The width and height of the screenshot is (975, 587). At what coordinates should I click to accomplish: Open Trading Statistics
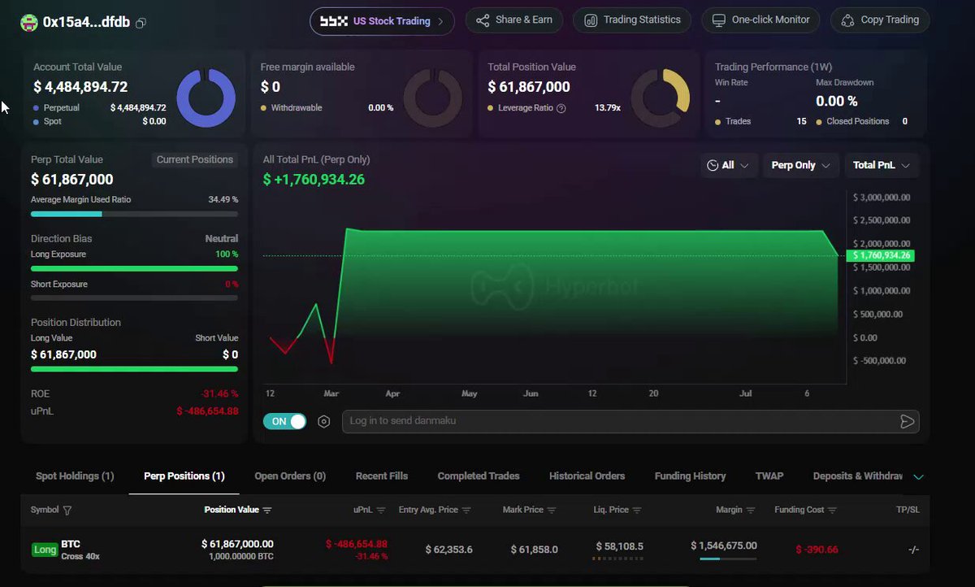632,20
